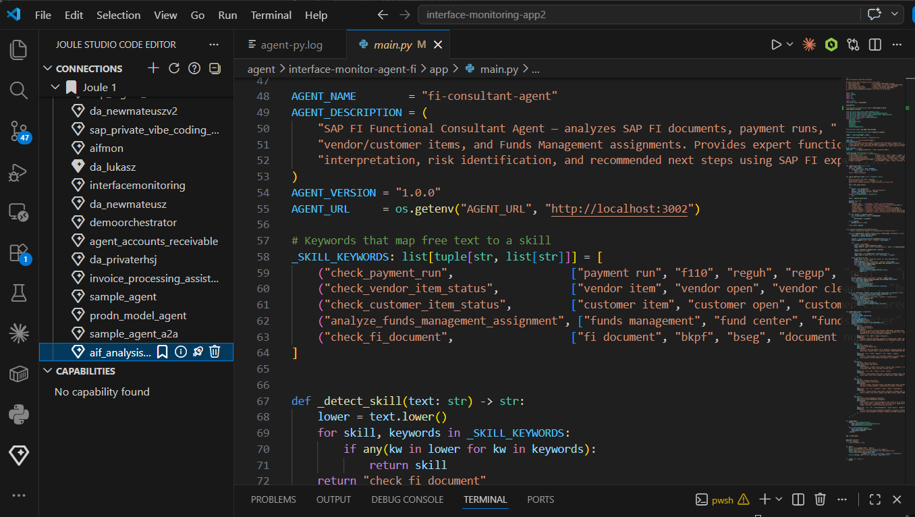Open the Go menu
The height and width of the screenshot is (517, 915).
198,15
